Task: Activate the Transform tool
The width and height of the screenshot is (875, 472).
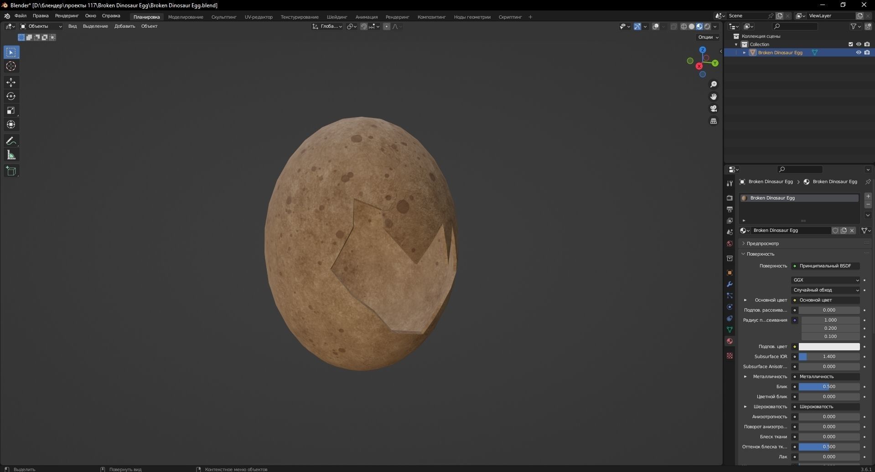Action: (x=11, y=125)
